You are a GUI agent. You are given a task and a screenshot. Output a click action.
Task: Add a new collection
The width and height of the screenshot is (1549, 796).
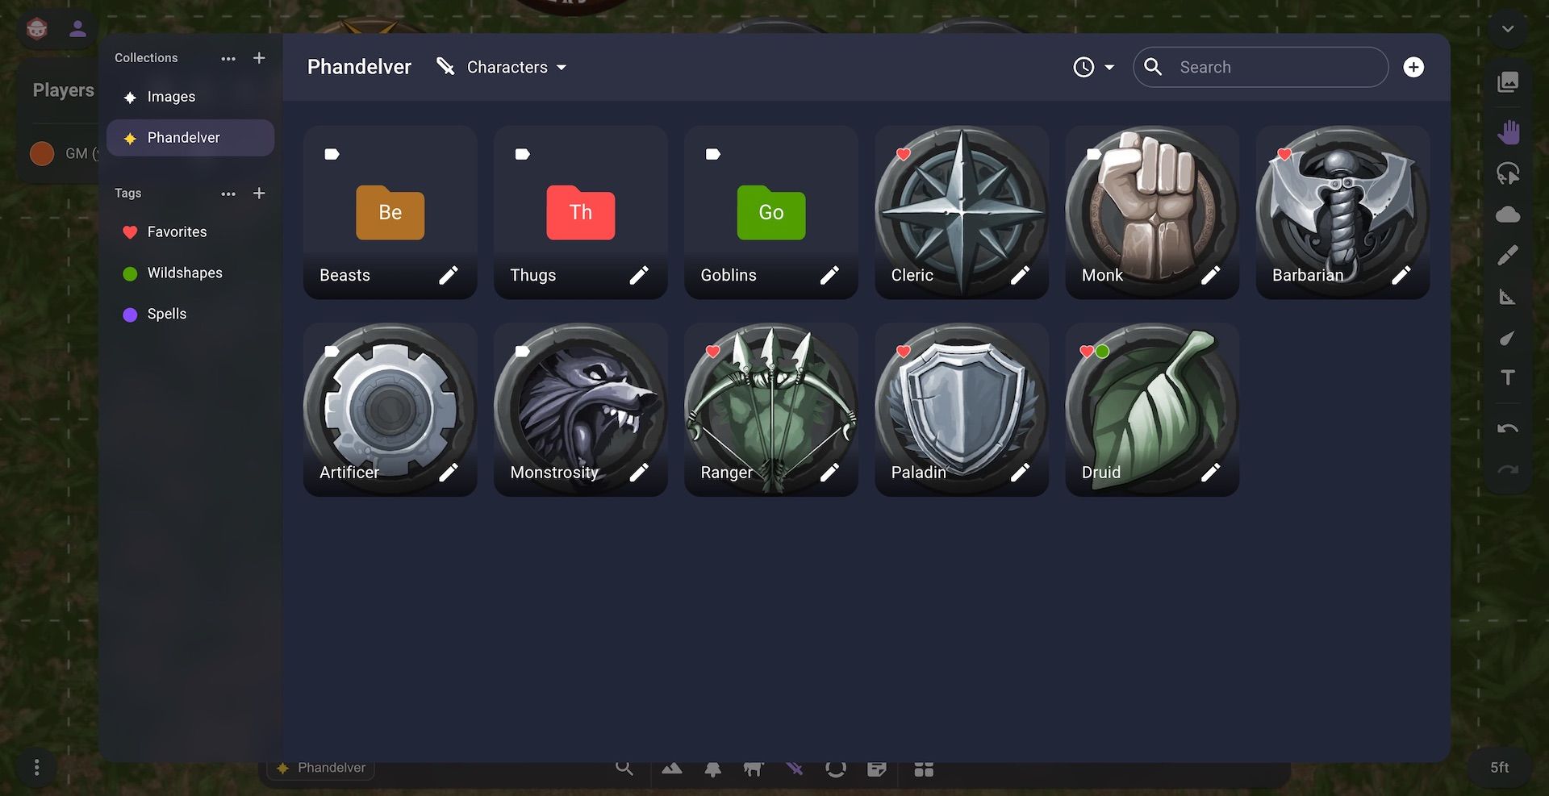pyautogui.click(x=259, y=58)
